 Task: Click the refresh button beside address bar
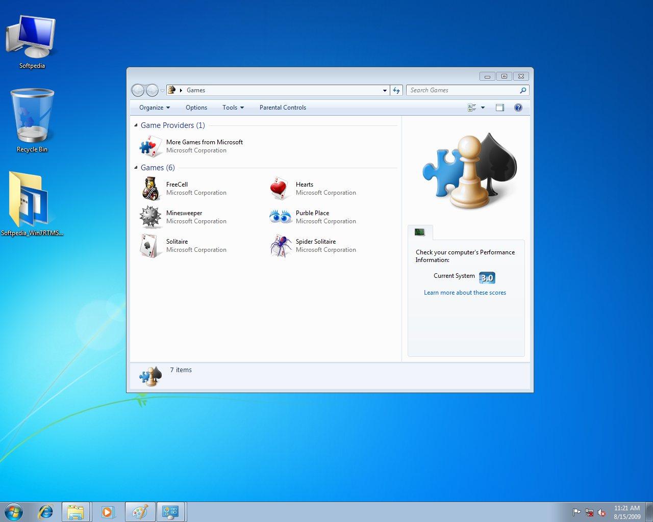click(x=396, y=90)
